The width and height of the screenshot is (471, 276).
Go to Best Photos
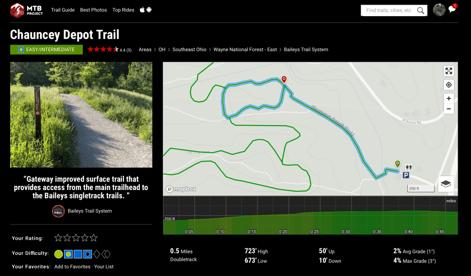coord(93,10)
